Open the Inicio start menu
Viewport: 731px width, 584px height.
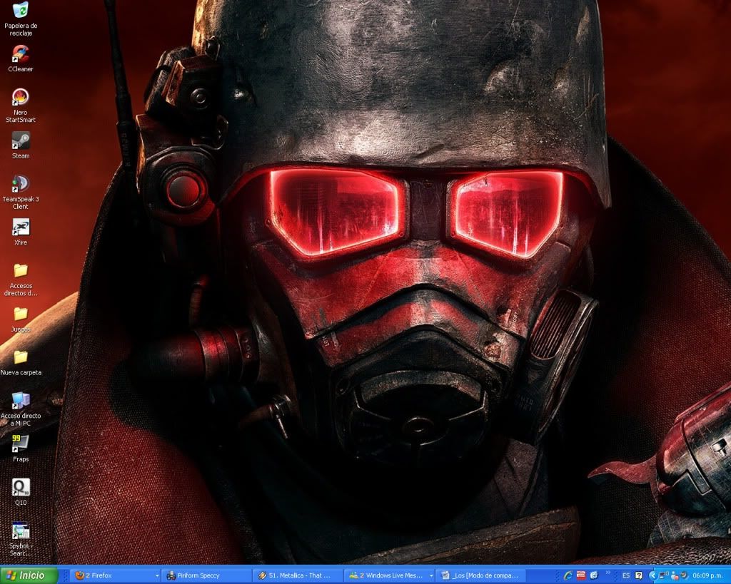click(x=29, y=575)
